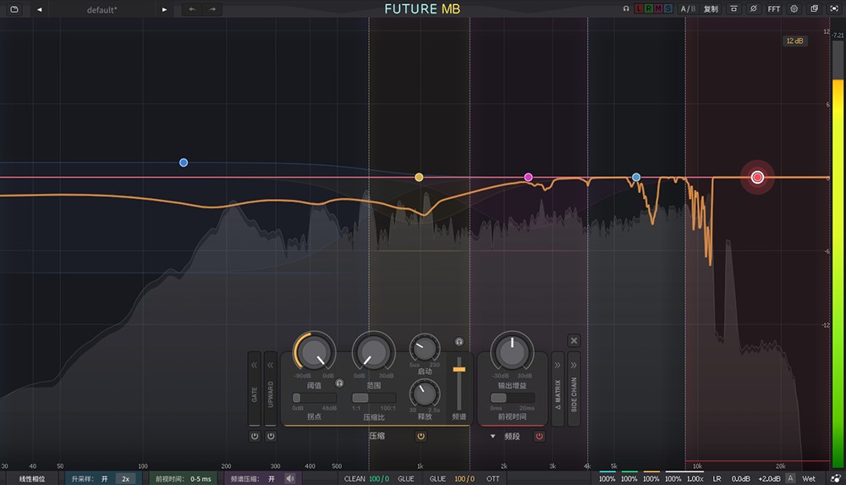This screenshot has height=485, width=846.
Task: Select the red highlighted band node
Action: click(757, 177)
